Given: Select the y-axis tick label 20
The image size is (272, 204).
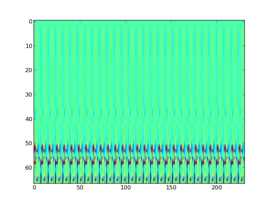Looking at the screenshot, I should (29, 70).
